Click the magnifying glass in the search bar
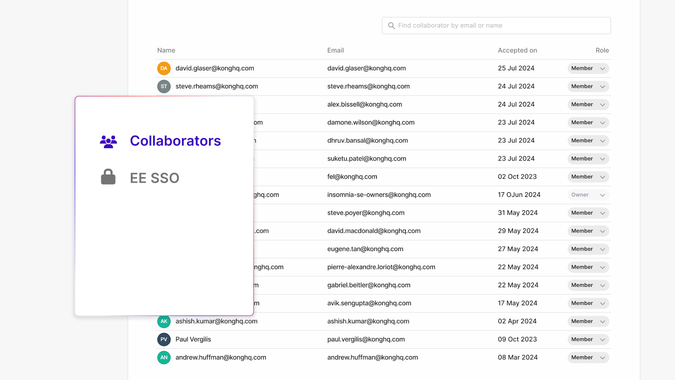The image size is (675, 380). tap(391, 25)
